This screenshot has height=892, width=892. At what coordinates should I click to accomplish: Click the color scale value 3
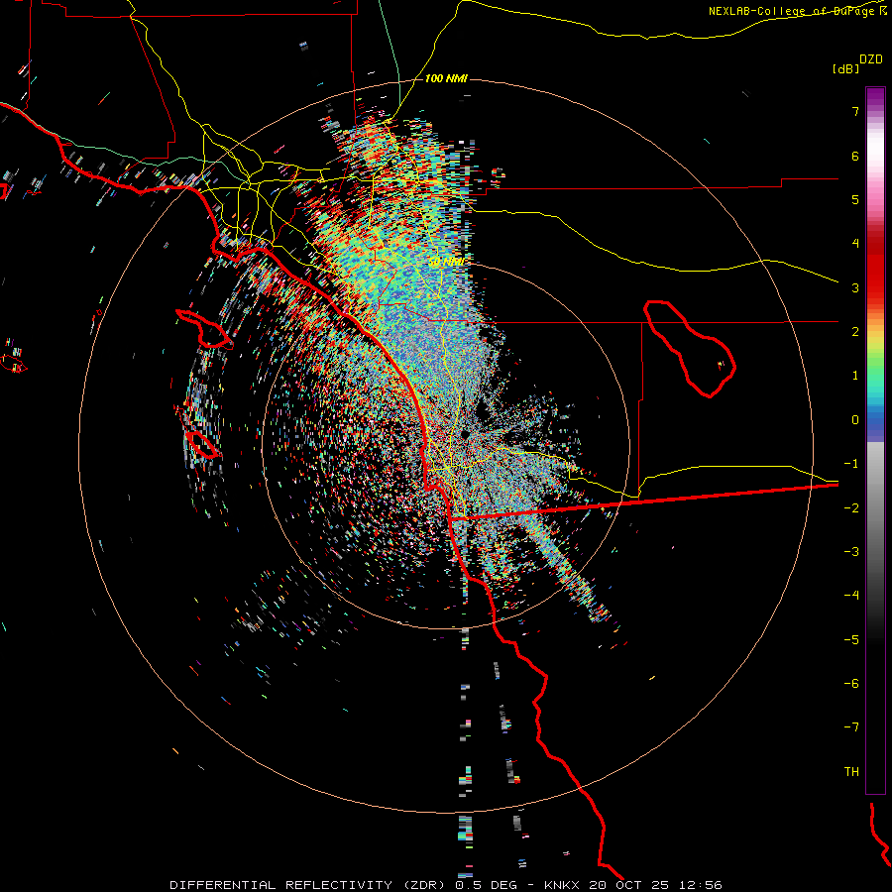(855, 287)
